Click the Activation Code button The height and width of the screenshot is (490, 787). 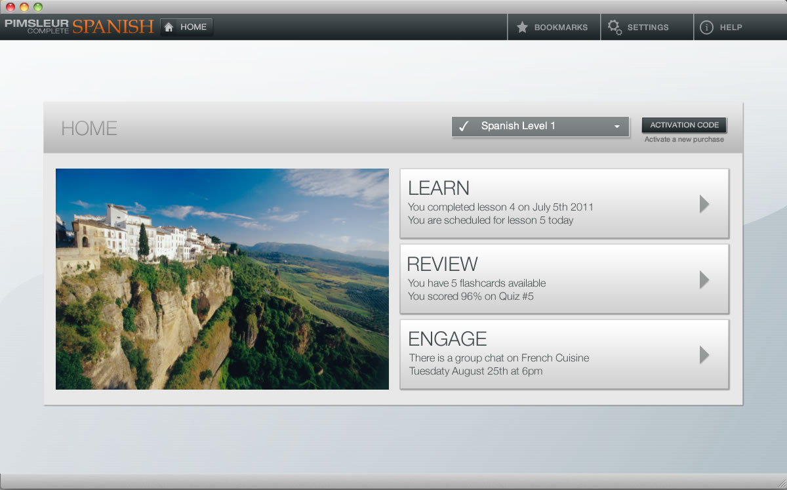tap(684, 125)
